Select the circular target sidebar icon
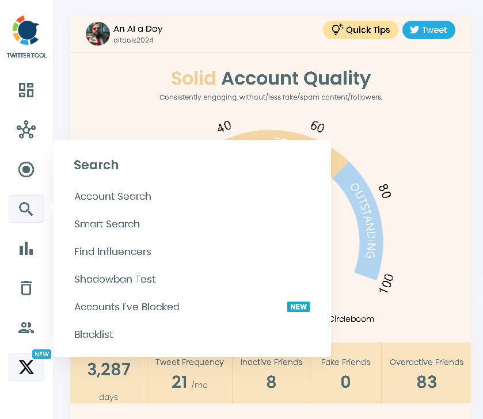The width and height of the screenshot is (483, 419). pyautogui.click(x=26, y=169)
